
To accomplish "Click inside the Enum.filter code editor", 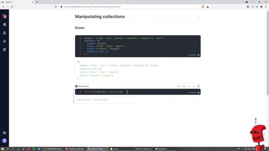I will click(138, 92).
